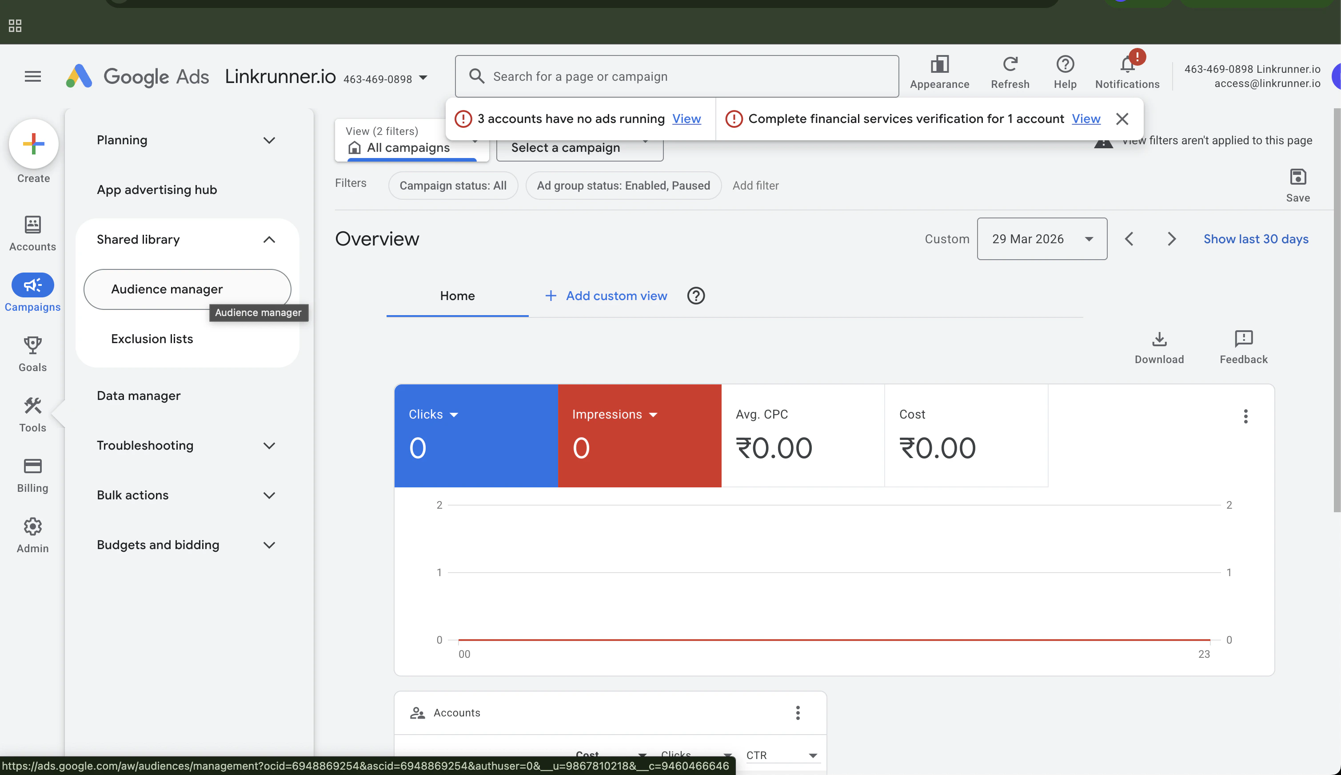Collapse the Shared library section
This screenshot has width=1341, height=775.
point(269,240)
